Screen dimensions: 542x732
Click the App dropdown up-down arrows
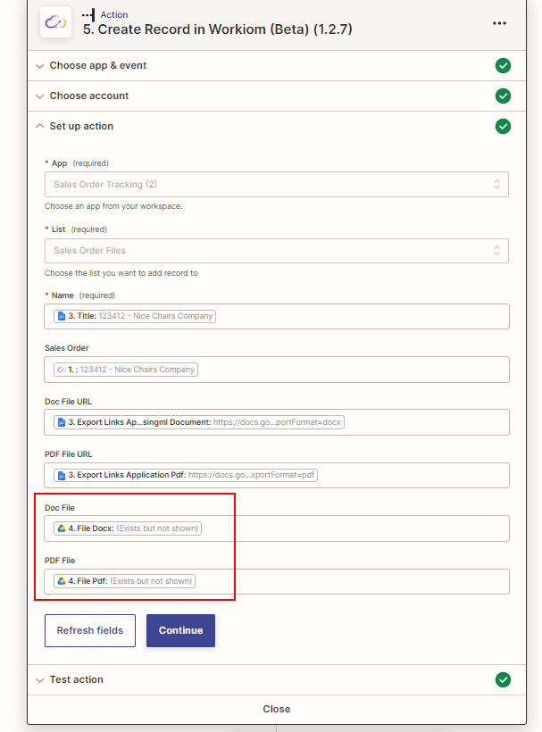point(496,185)
